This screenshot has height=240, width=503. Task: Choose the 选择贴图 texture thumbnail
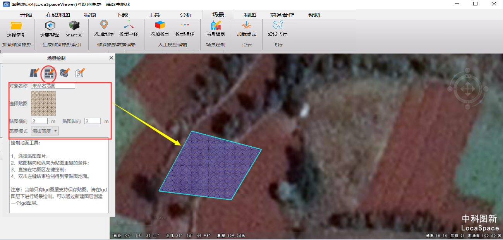[x=43, y=103]
